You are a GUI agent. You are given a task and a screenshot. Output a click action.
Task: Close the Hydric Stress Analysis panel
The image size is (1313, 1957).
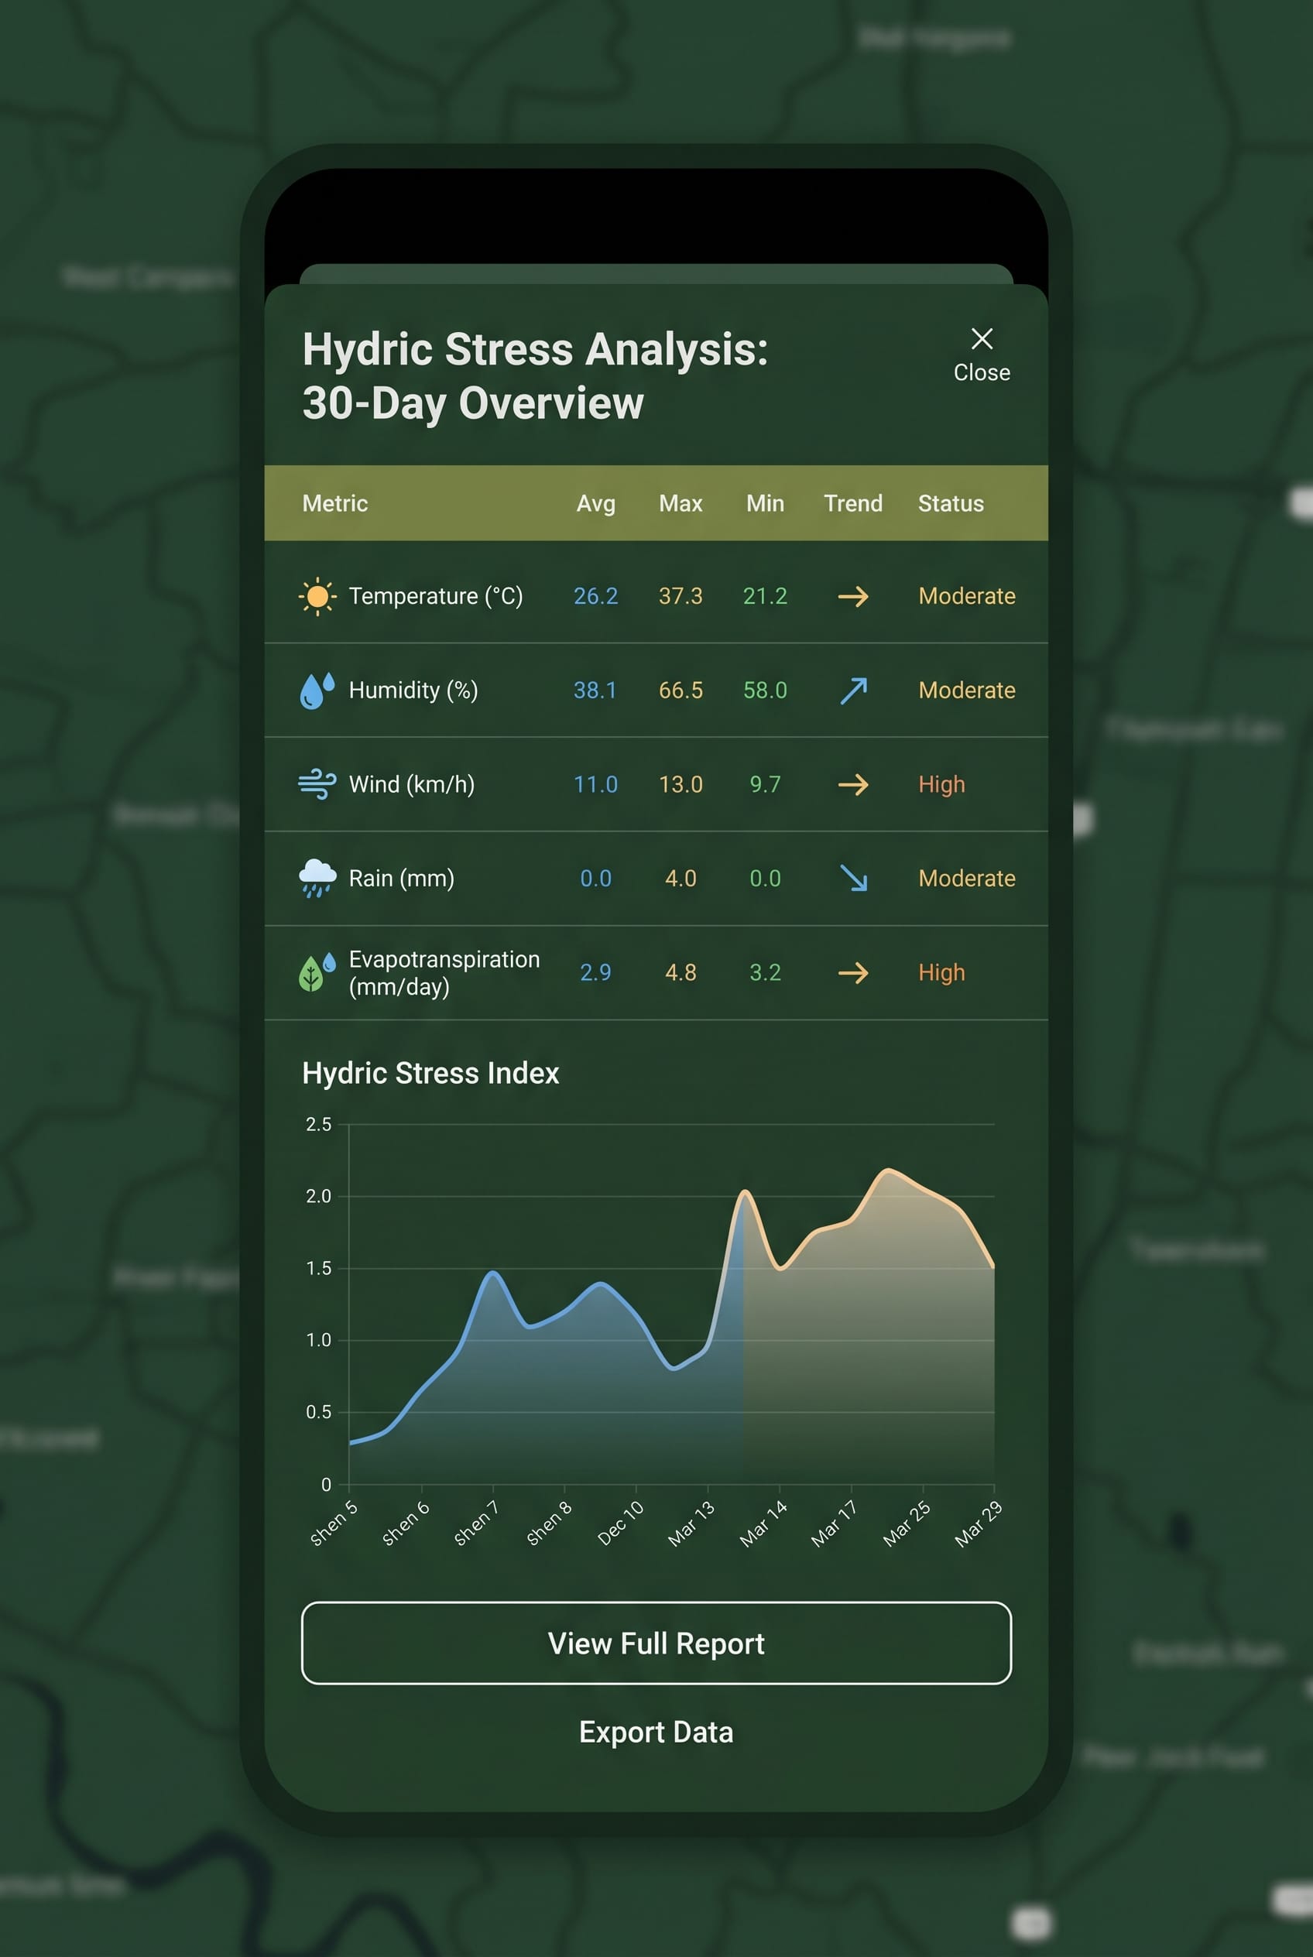(x=981, y=353)
